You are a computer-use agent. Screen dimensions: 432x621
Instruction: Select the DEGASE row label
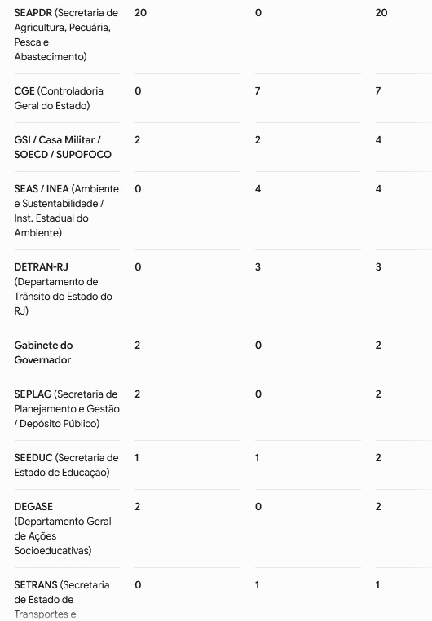63,528
